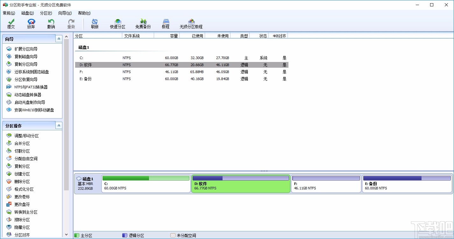Sort by the 已使用 column header
This screenshot has height=239, width=454.
(192, 36)
